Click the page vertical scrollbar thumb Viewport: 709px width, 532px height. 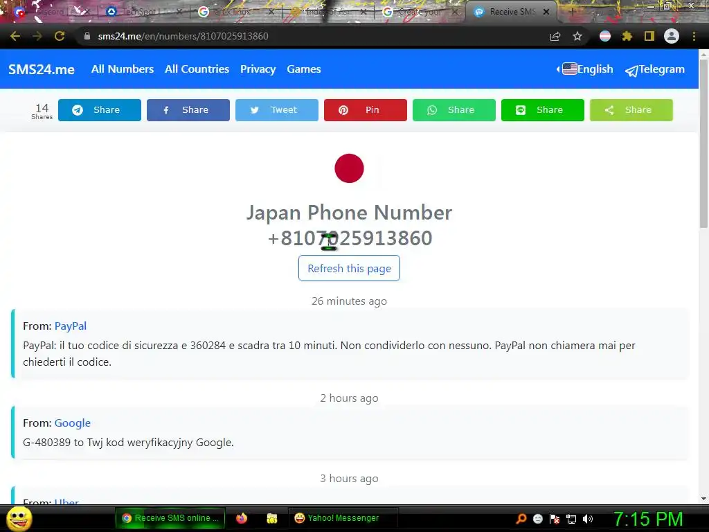tap(703, 143)
